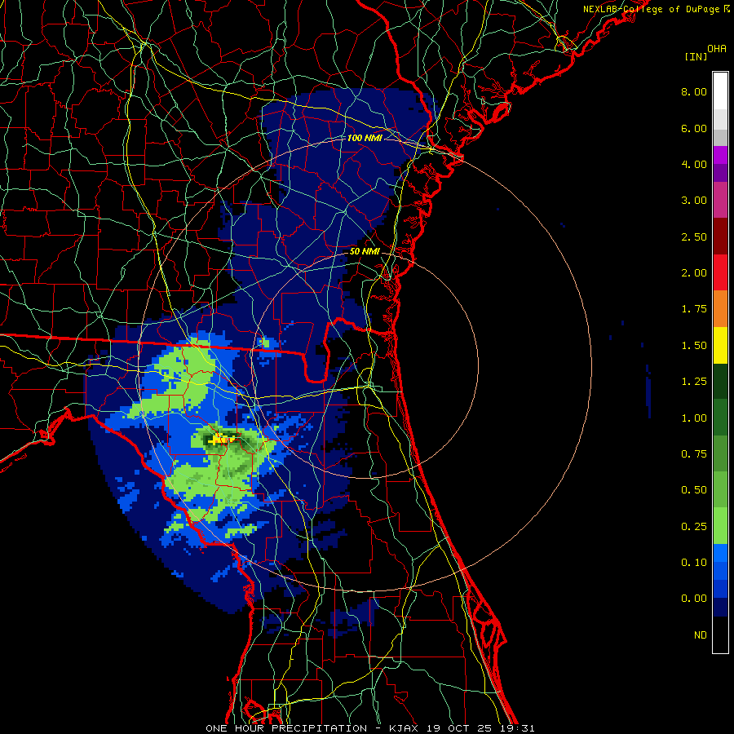Click the 0.50 legend value

click(x=694, y=490)
